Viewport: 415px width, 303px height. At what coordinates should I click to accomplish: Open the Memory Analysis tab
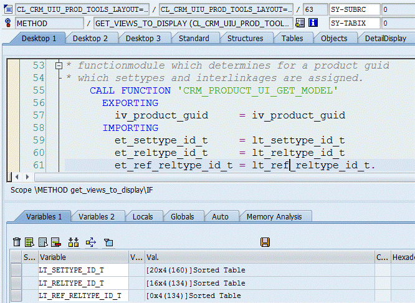click(x=274, y=217)
